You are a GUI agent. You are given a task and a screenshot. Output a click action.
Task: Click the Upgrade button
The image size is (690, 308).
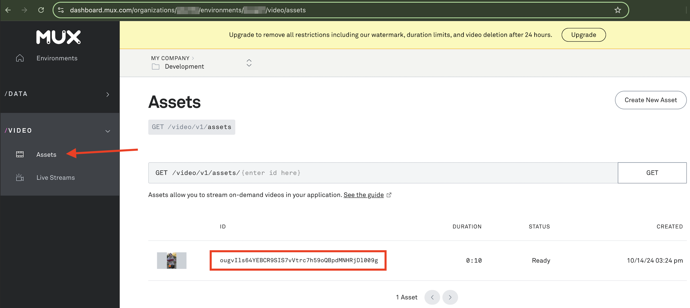[583, 35]
